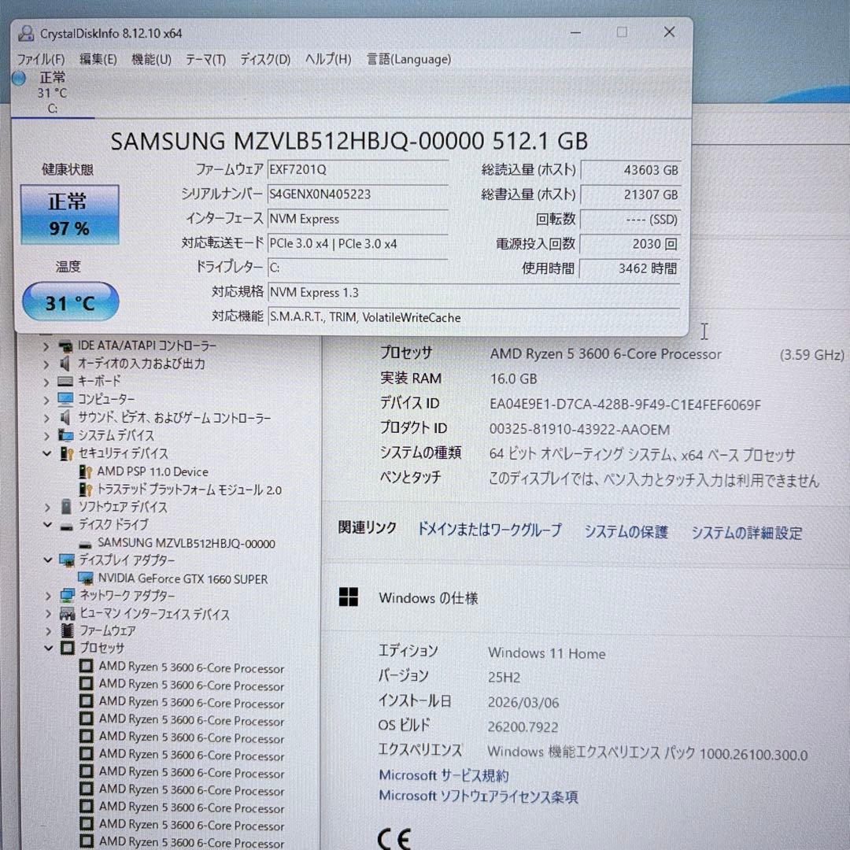The image size is (850, 850).
Task: Click the total host reads value 43603 GB
Action: point(630,170)
